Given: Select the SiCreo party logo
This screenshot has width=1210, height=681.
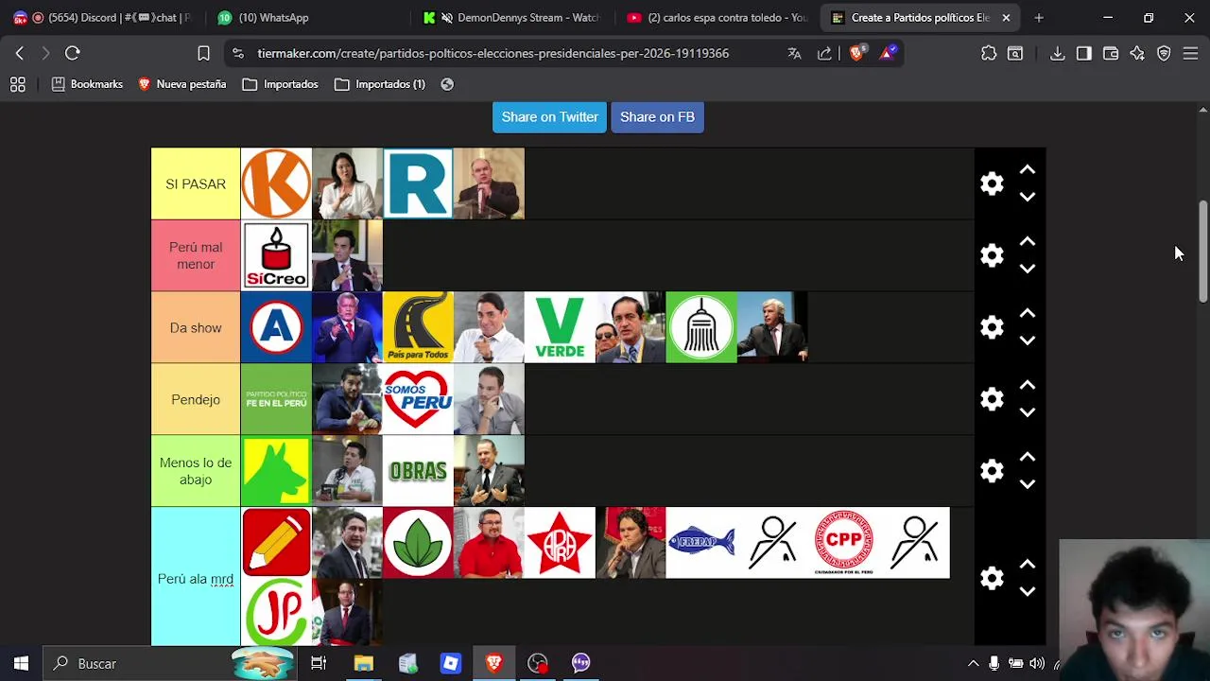Looking at the screenshot, I should click(x=276, y=255).
